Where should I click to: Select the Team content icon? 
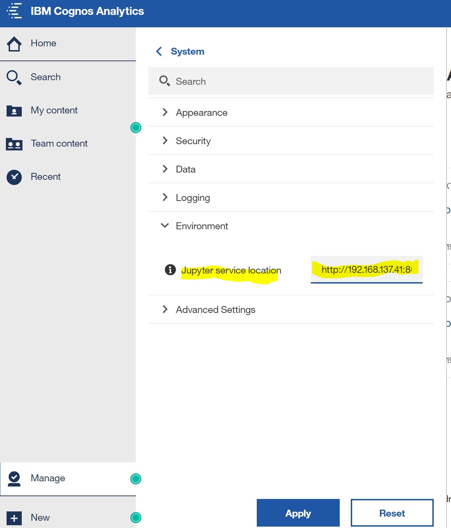tap(14, 144)
